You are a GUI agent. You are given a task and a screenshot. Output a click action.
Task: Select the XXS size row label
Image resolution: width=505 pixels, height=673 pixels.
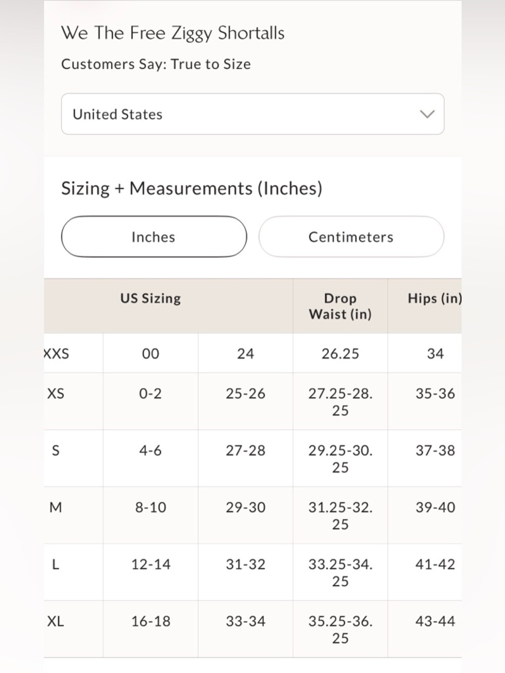click(x=57, y=353)
